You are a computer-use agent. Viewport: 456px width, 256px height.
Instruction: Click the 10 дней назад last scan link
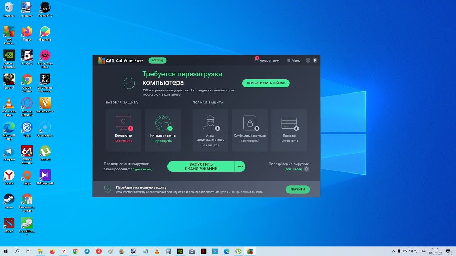pos(141,169)
